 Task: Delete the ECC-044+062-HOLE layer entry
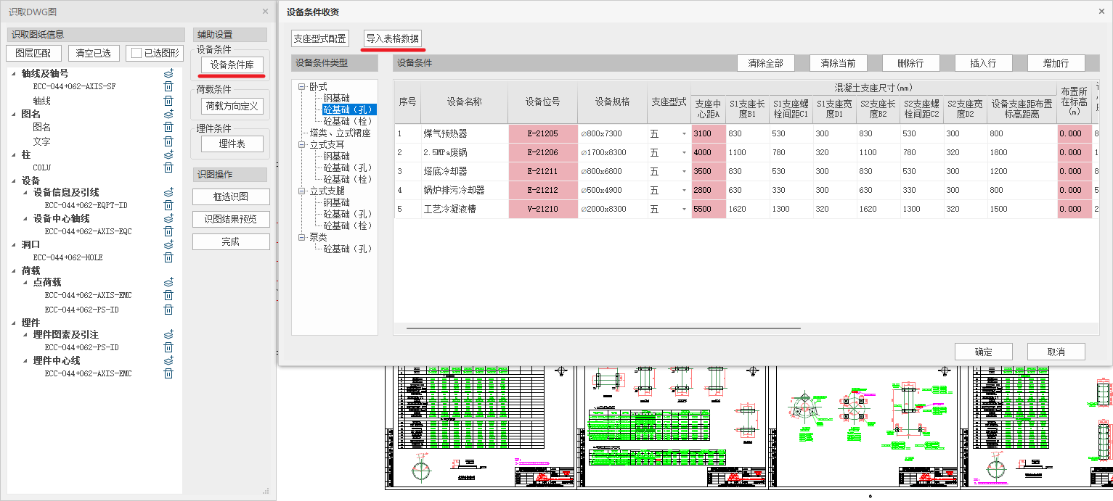(x=168, y=257)
